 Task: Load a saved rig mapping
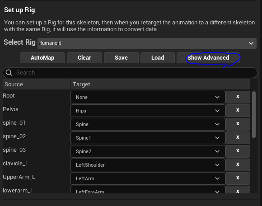(x=158, y=58)
